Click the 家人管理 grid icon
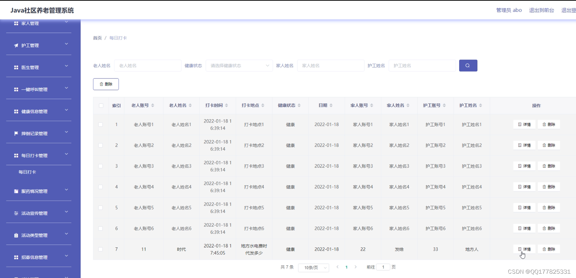 click(16, 23)
